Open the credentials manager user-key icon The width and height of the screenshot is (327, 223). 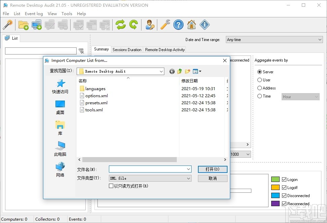pos(150,24)
